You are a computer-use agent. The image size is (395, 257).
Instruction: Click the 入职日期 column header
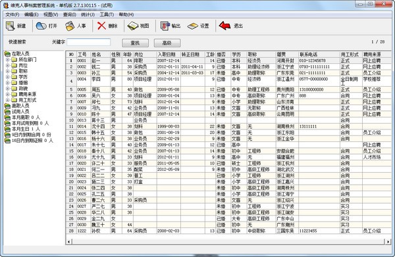pyautogui.click(x=169, y=55)
